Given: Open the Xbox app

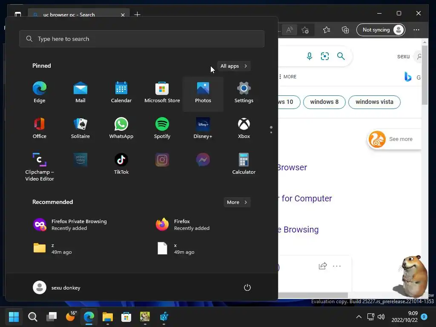Looking at the screenshot, I should (244, 129).
